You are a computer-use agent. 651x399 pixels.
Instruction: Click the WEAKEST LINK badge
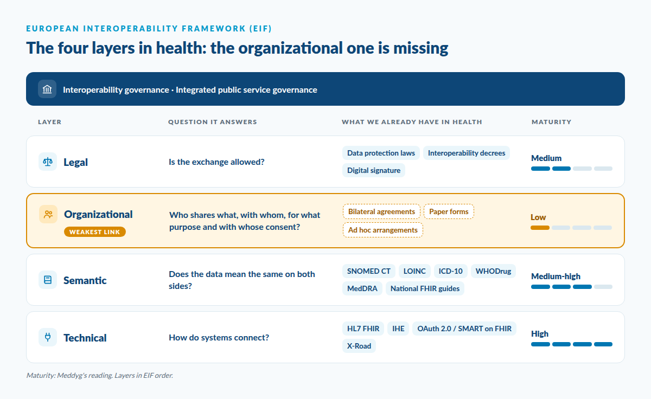point(95,232)
